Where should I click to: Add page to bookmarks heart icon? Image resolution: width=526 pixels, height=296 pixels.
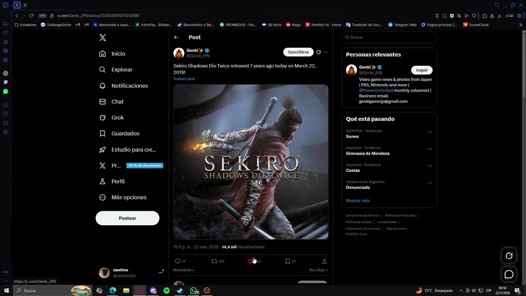click(474, 16)
